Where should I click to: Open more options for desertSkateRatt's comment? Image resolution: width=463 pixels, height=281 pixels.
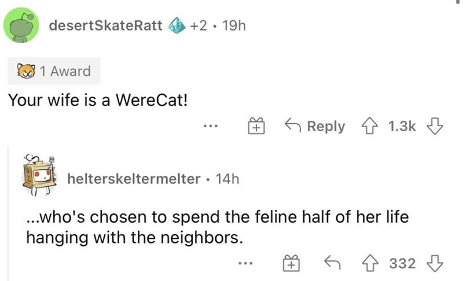[210, 126]
